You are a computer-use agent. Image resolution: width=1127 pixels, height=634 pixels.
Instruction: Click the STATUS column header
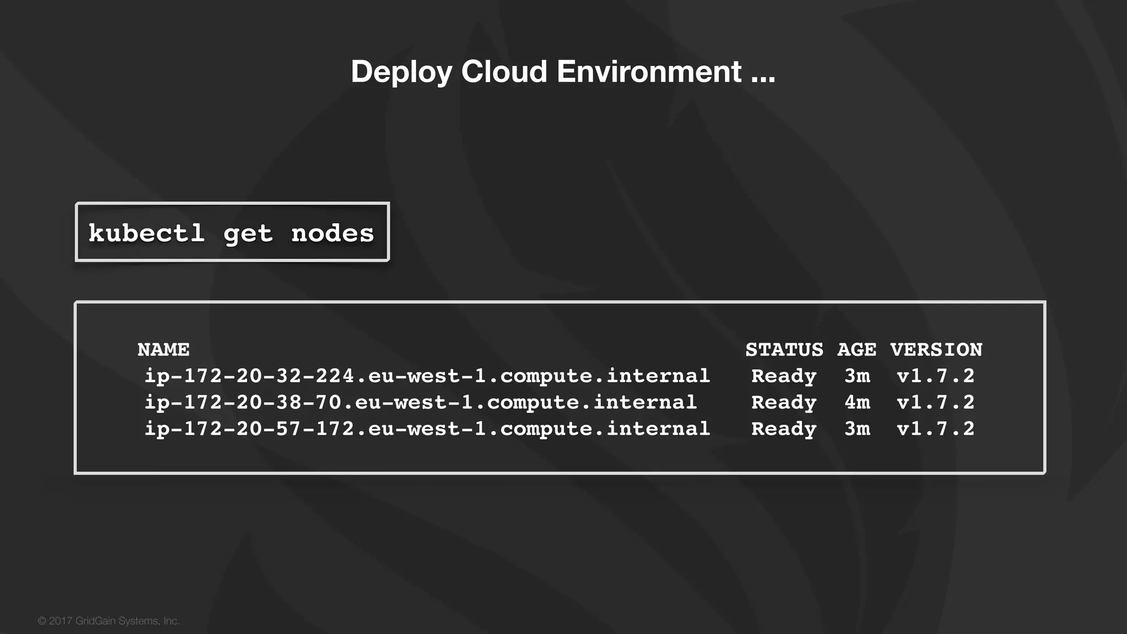784,349
